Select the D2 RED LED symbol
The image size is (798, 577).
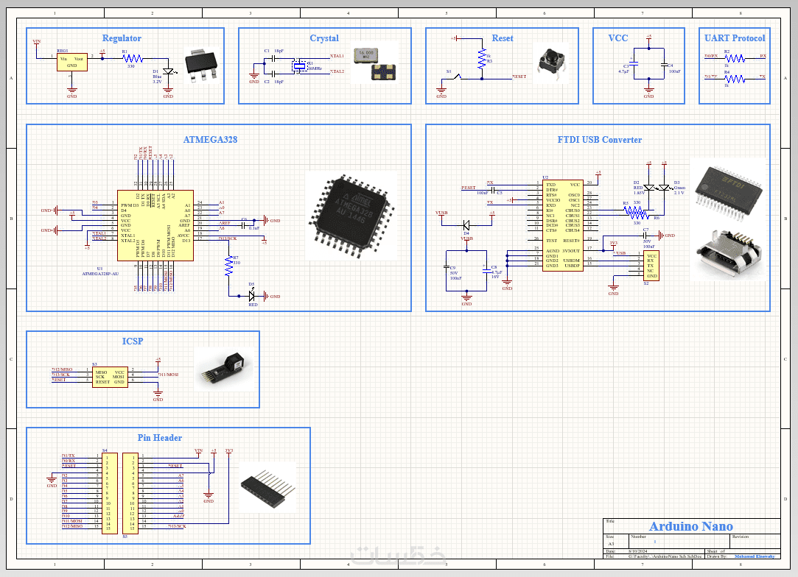[649, 188]
